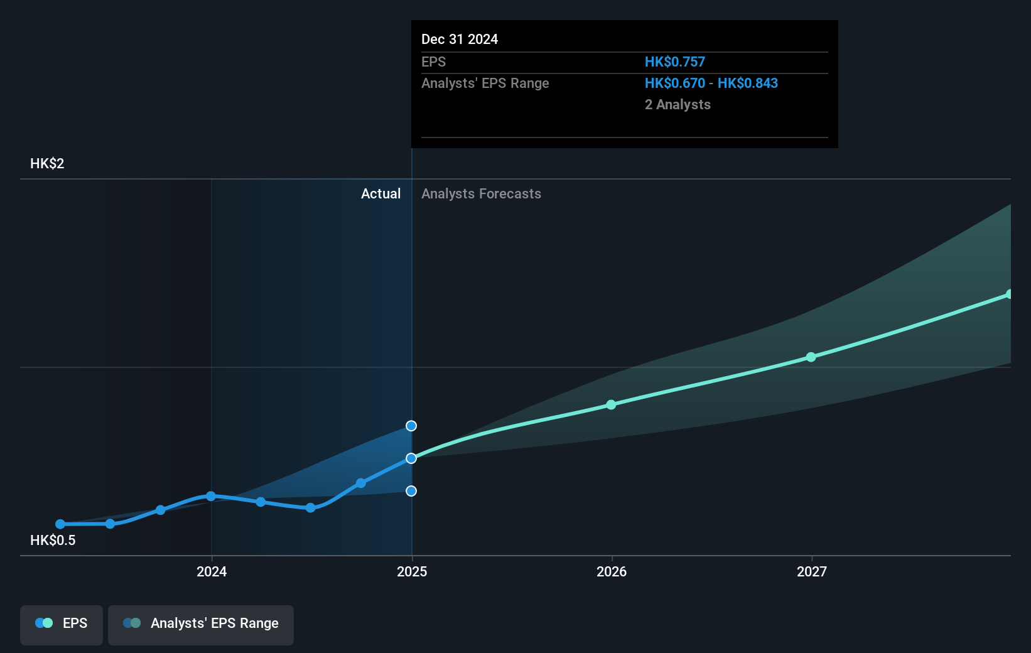Click the 2026 x-axis label

click(612, 571)
